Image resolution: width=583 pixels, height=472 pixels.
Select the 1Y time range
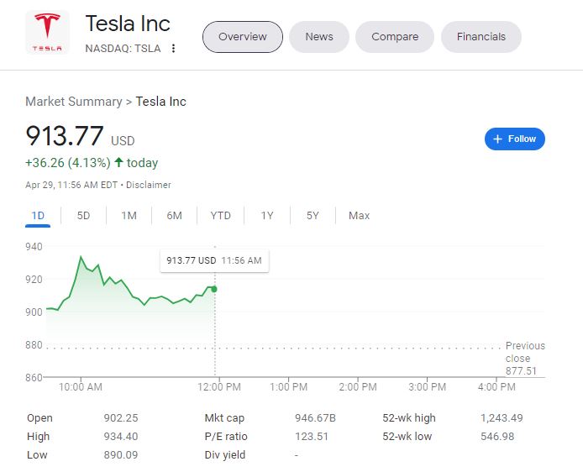tap(267, 216)
